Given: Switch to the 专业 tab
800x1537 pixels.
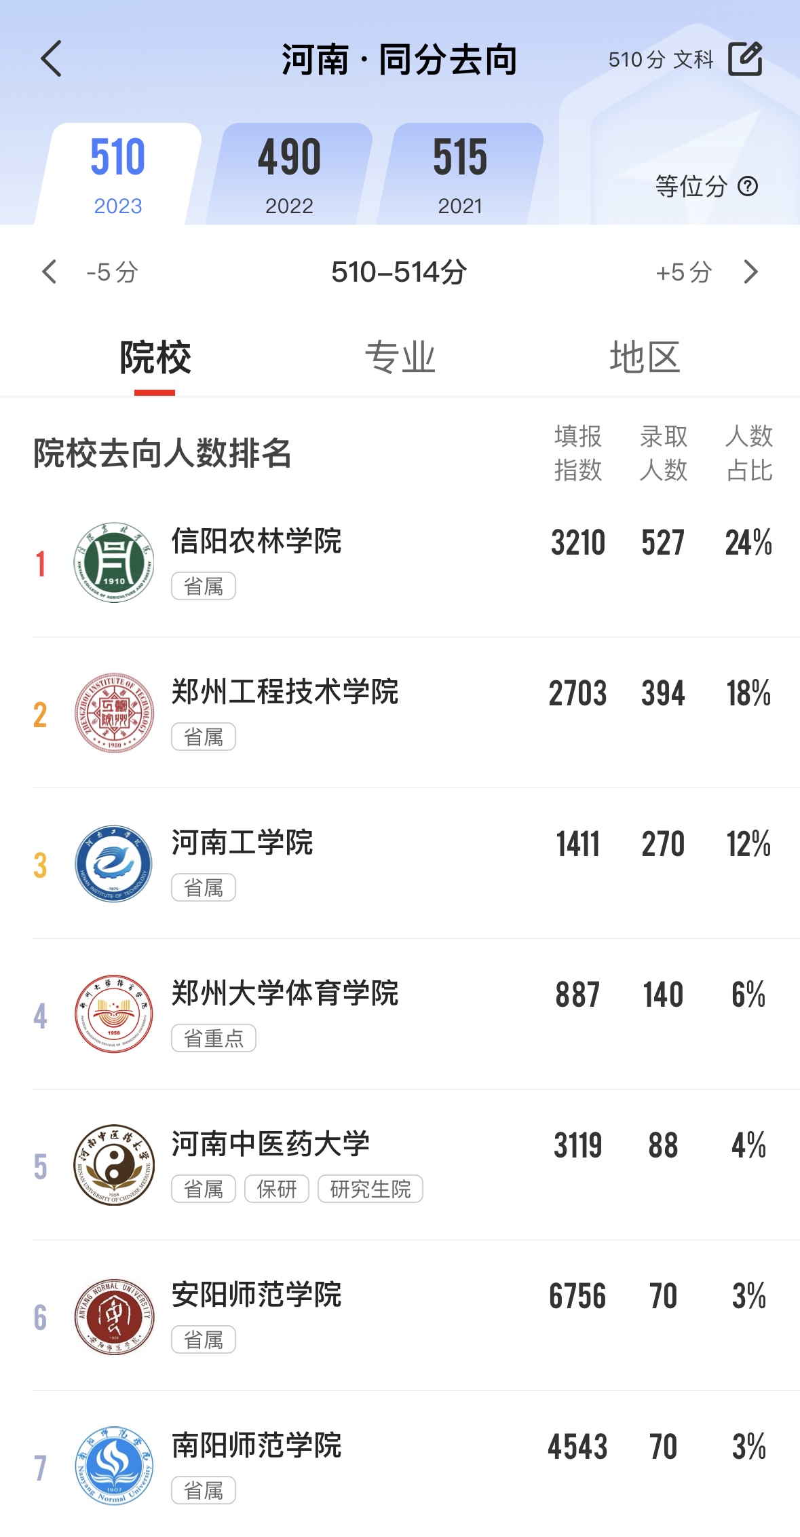Looking at the screenshot, I should pyautogui.click(x=400, y=357).
